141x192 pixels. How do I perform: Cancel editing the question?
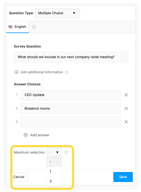(x=19, y=177)
